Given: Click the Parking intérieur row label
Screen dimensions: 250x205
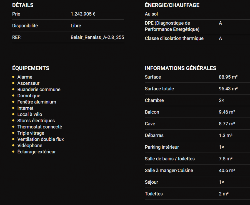Looking at the screenshot, I should point(162,147).
